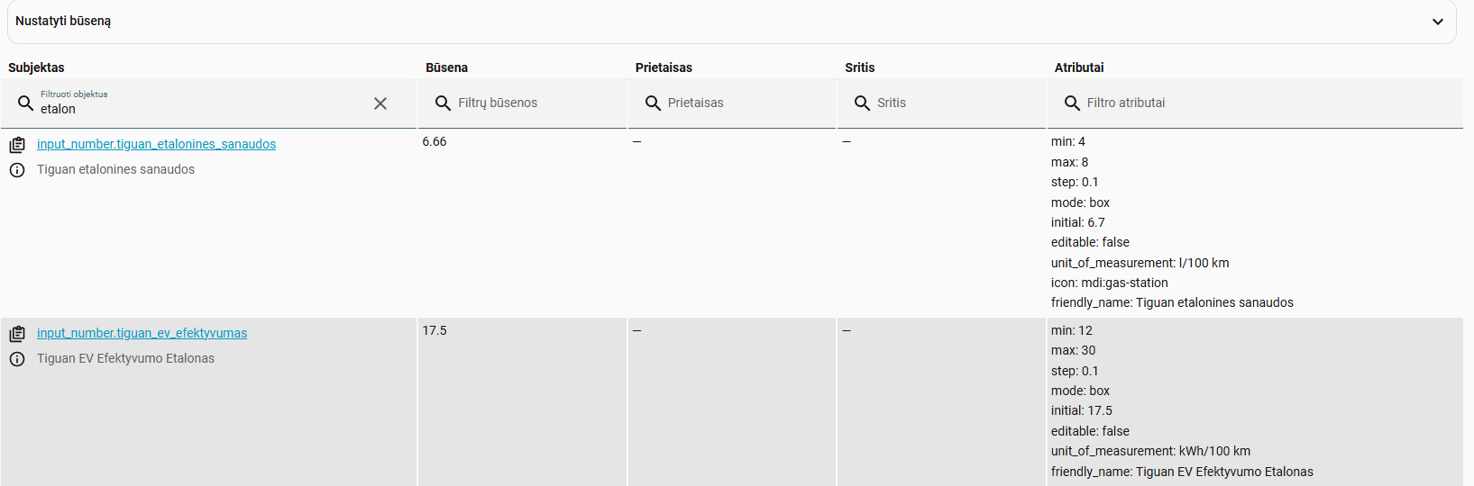Focus the Filtrų būsenos filter field
The image size is (1474, 486).
coord(523,103)
